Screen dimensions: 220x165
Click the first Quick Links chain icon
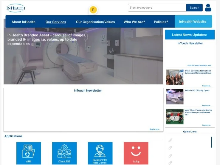coord(170,140)
